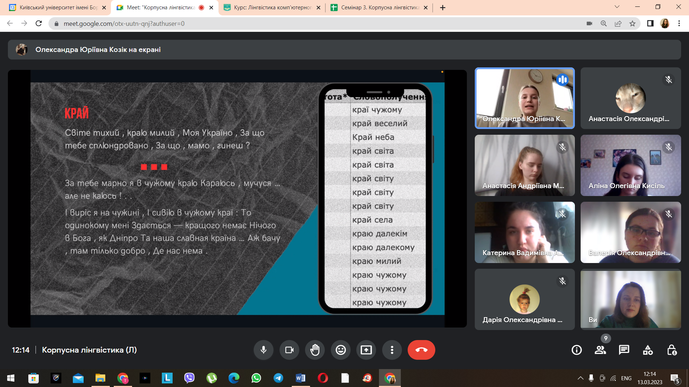Leave the call with the red button

(x=421, y=350)
